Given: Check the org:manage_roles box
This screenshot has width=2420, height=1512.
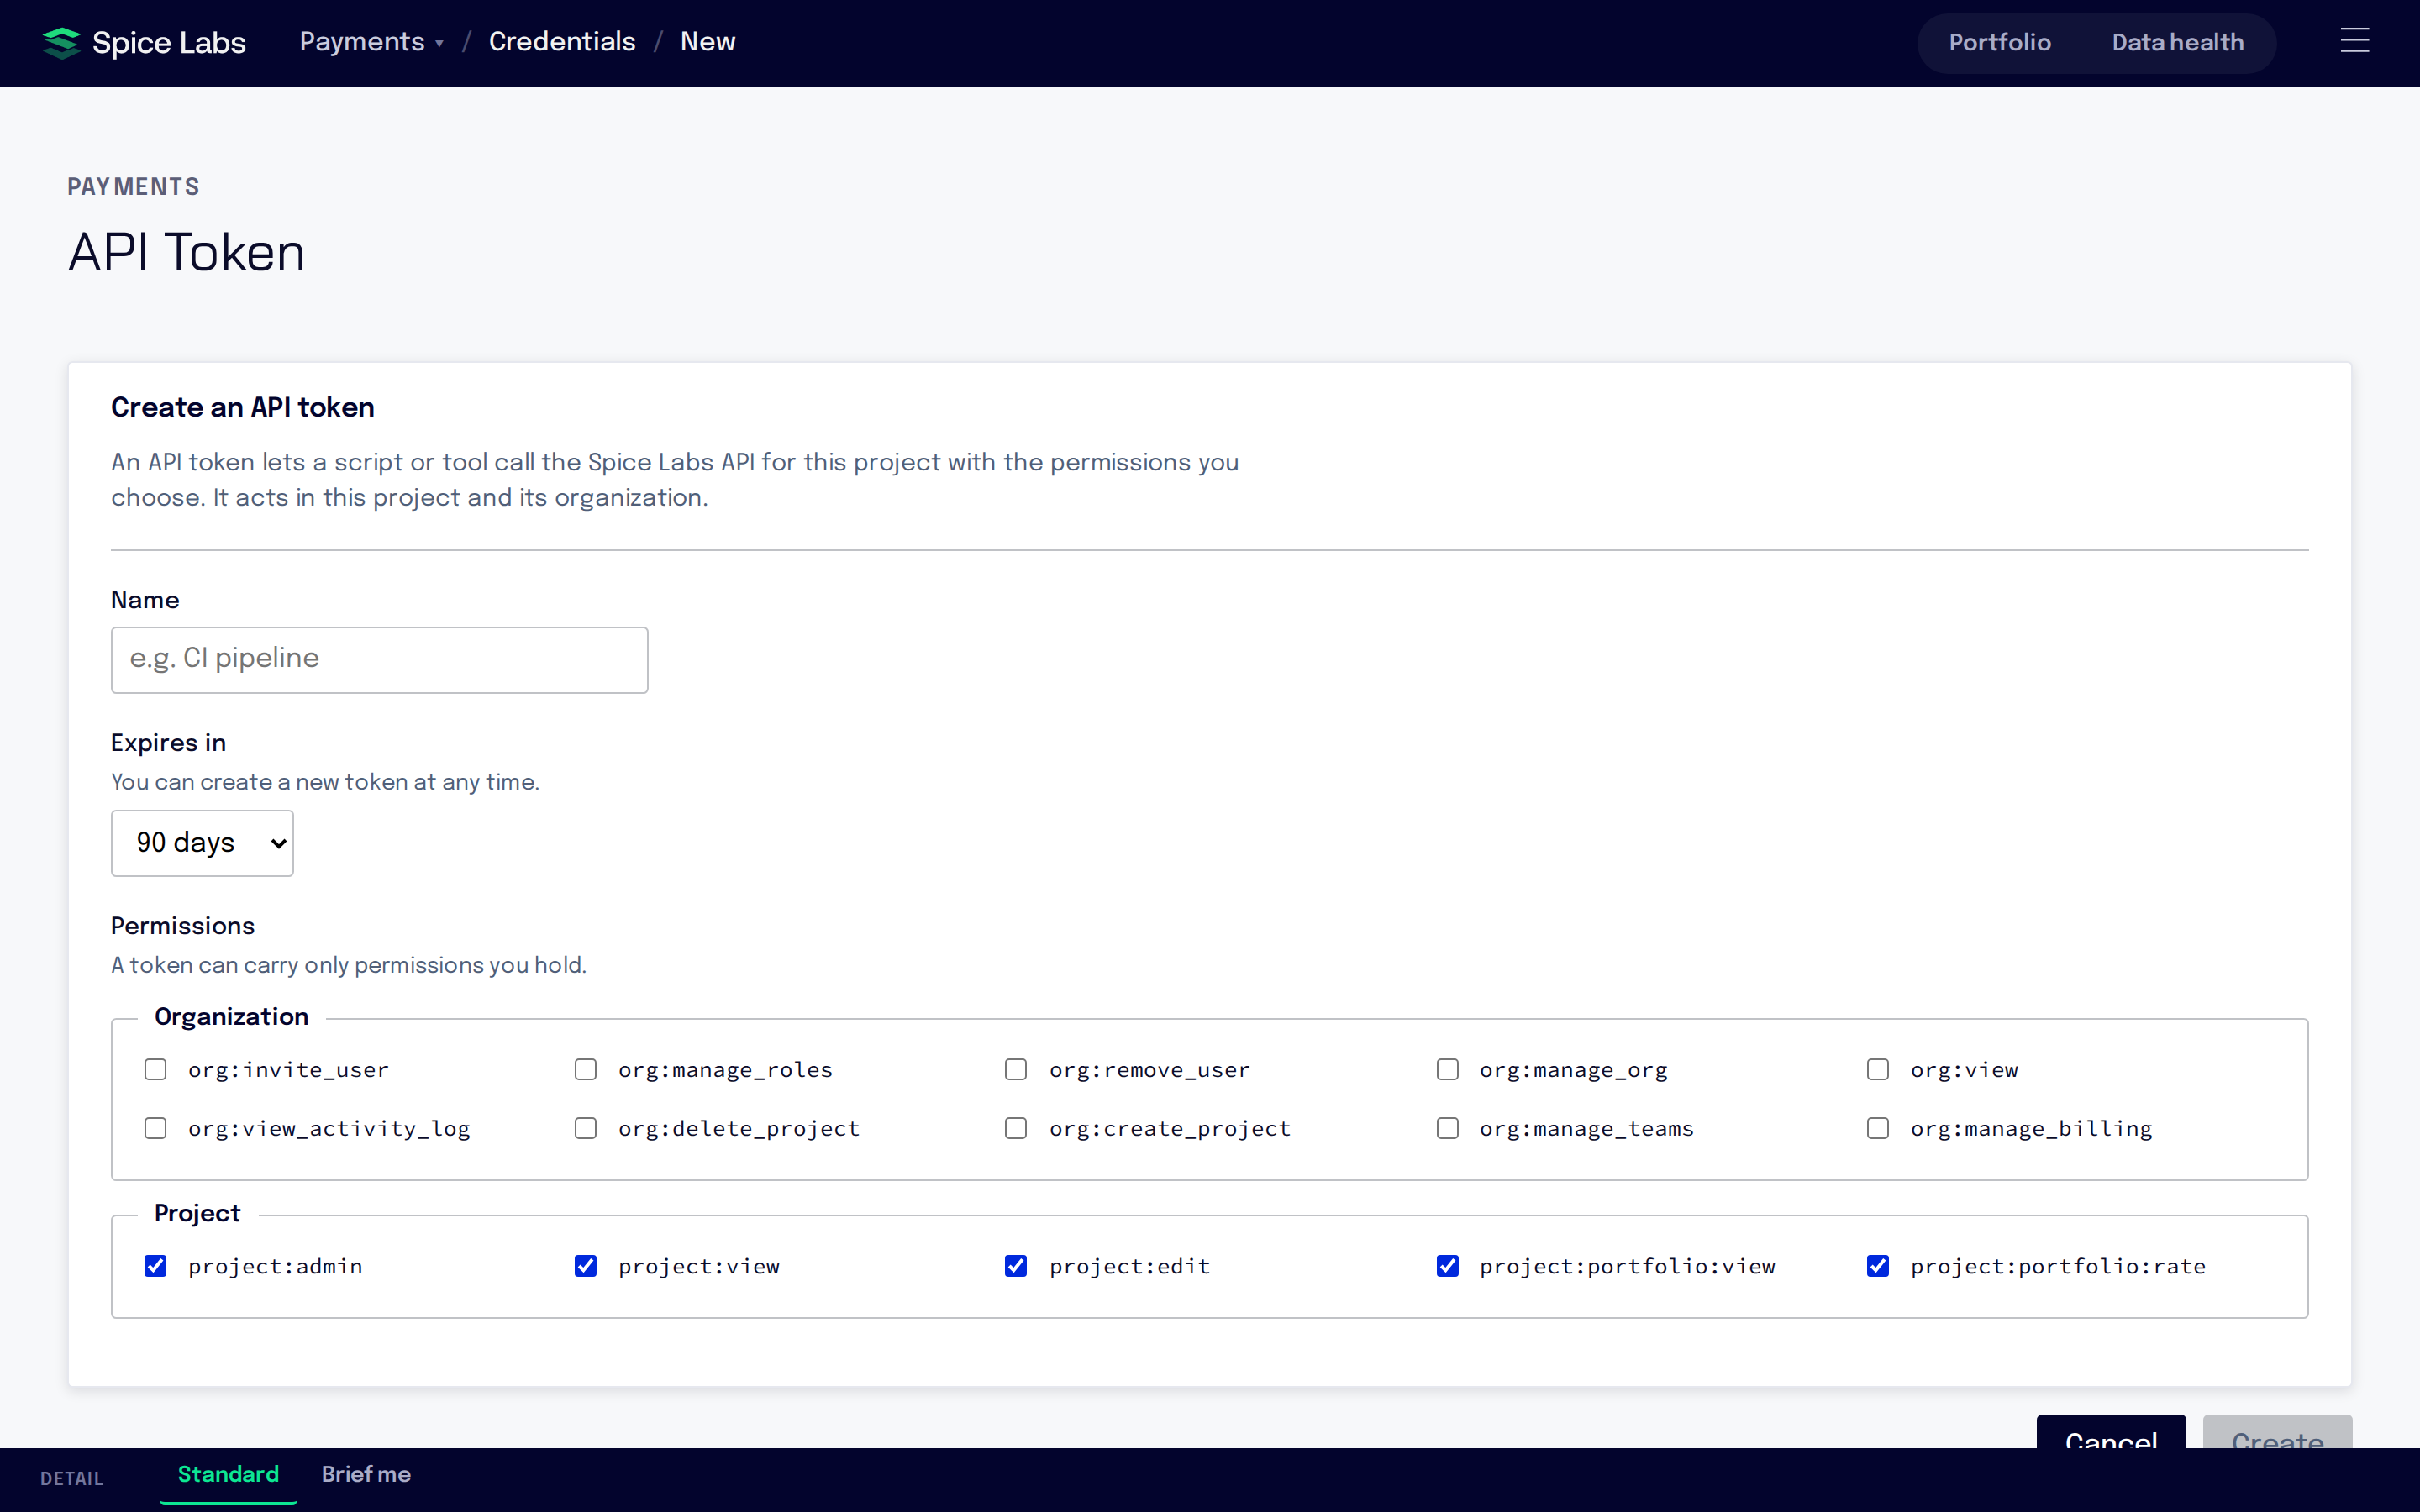Looking at the screenshot, I should point(586,1069).
